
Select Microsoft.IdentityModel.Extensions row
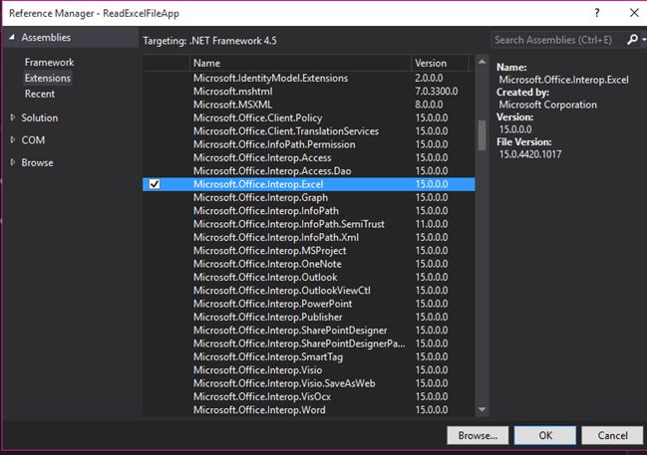tap(309, 78)
